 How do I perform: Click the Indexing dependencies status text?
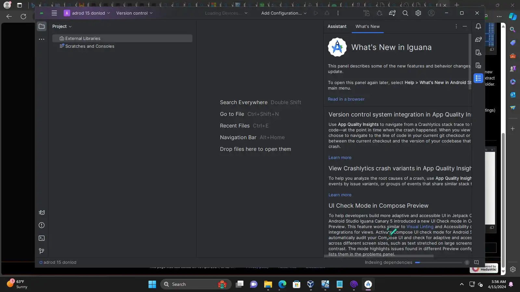pos(388,262)
